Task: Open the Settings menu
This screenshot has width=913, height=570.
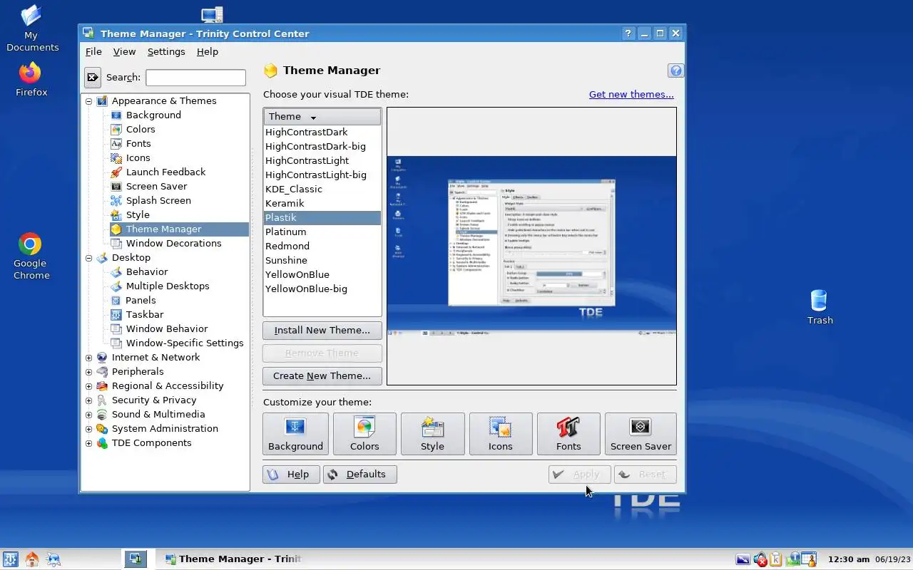Action: click(x=166, y=51)
